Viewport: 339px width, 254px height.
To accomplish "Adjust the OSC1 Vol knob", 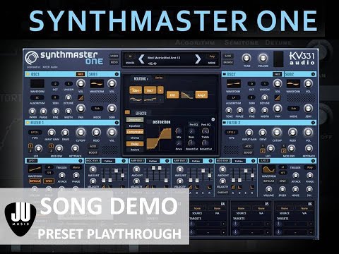I will tap(81, 83).
